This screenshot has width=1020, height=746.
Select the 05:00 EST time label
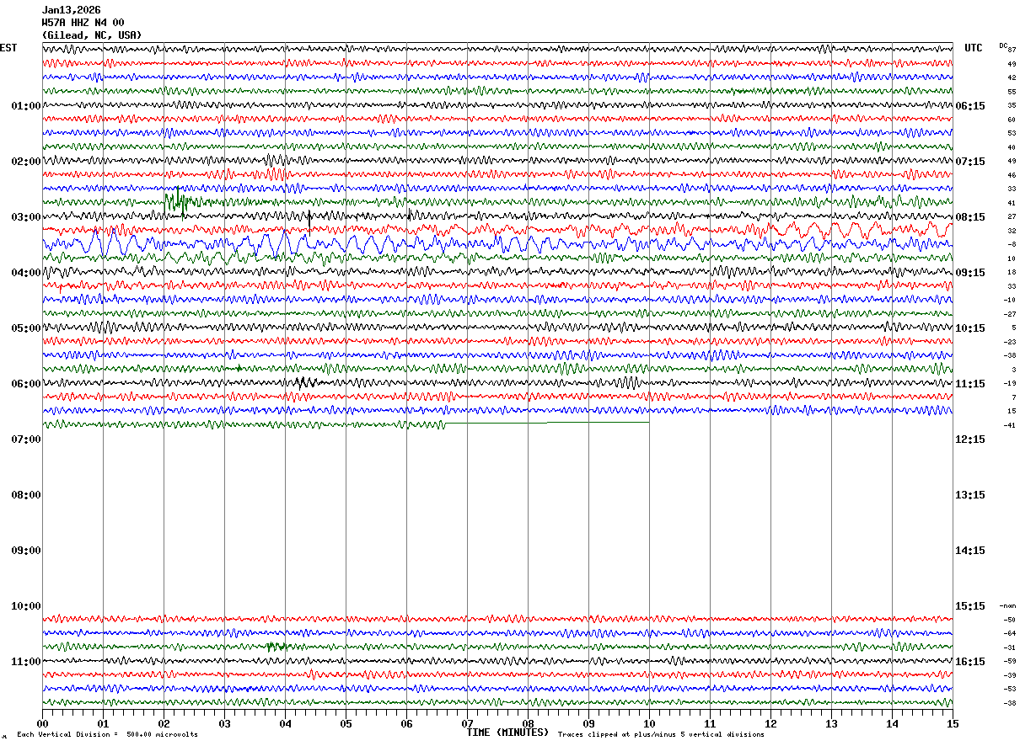tap(26, 328)
